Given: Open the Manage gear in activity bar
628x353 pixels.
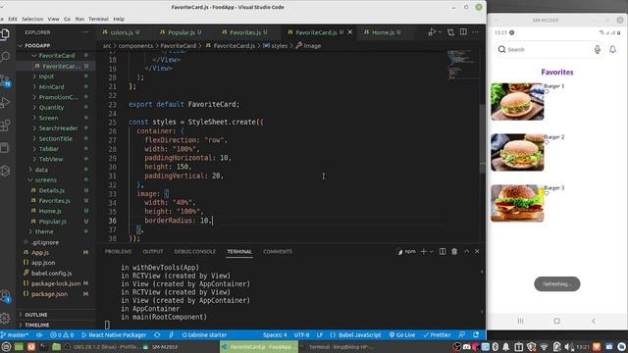Looking at the screenshot, I should [x=5, y=318].
